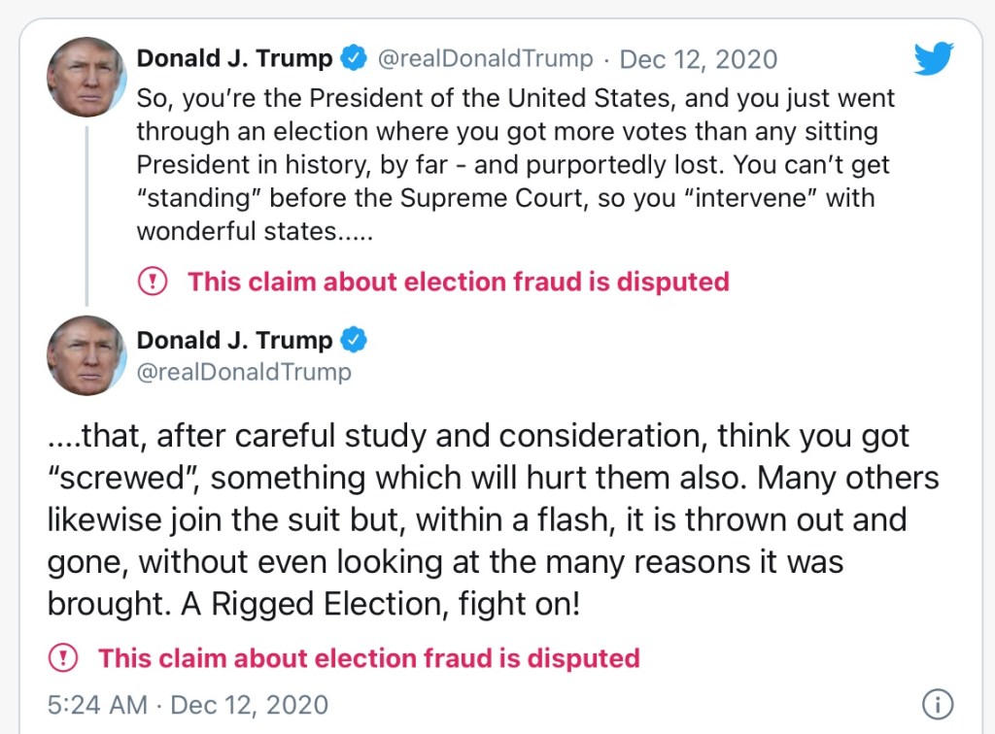Click the Twitter bird logo

coord(934,59)
